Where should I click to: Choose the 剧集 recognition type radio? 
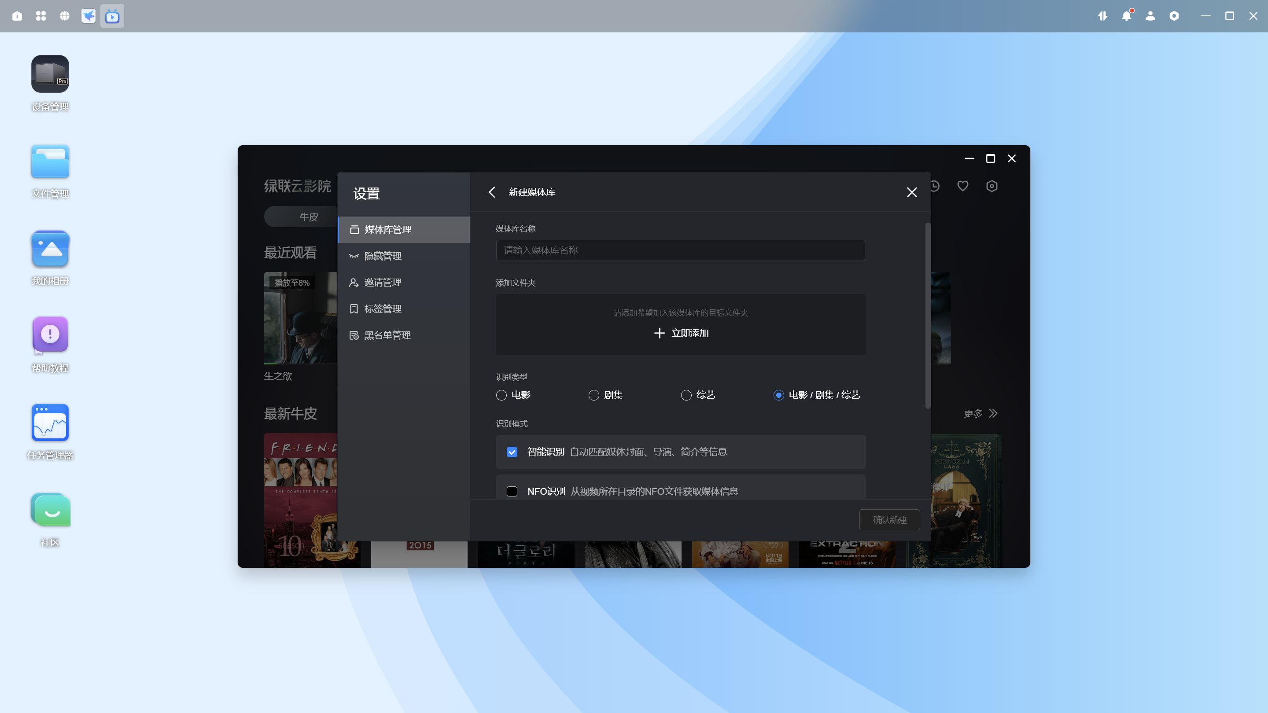(x=593, y=395)
